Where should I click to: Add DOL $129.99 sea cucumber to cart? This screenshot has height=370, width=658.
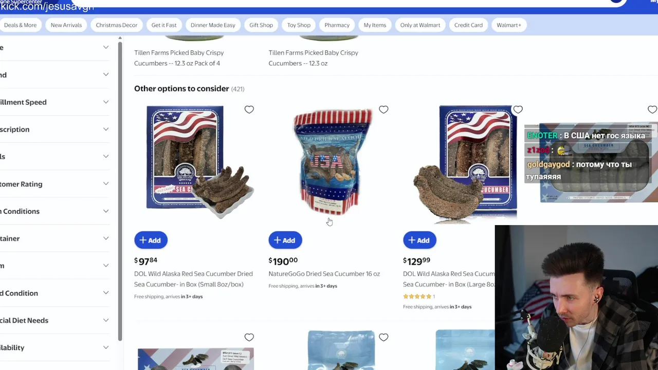[419, 240]
